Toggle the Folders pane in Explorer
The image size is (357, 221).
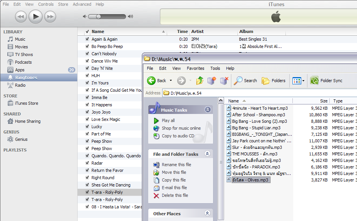(x=274, y=81)
